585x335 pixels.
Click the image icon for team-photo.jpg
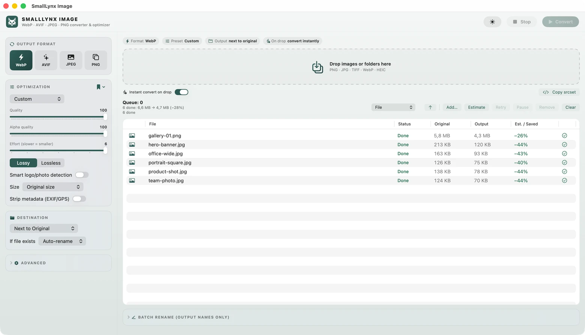click(x=132, y=180)
